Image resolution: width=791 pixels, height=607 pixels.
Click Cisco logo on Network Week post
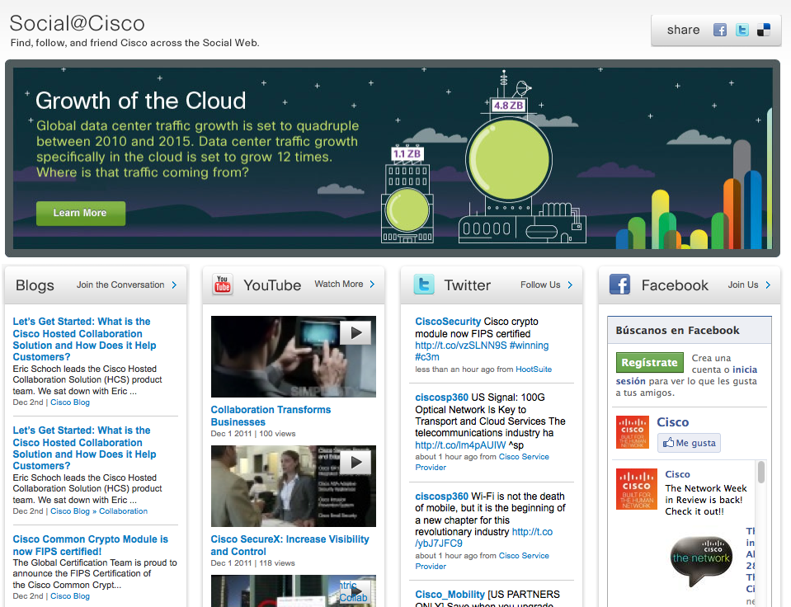pyautogui.click(x=636, y=489)
